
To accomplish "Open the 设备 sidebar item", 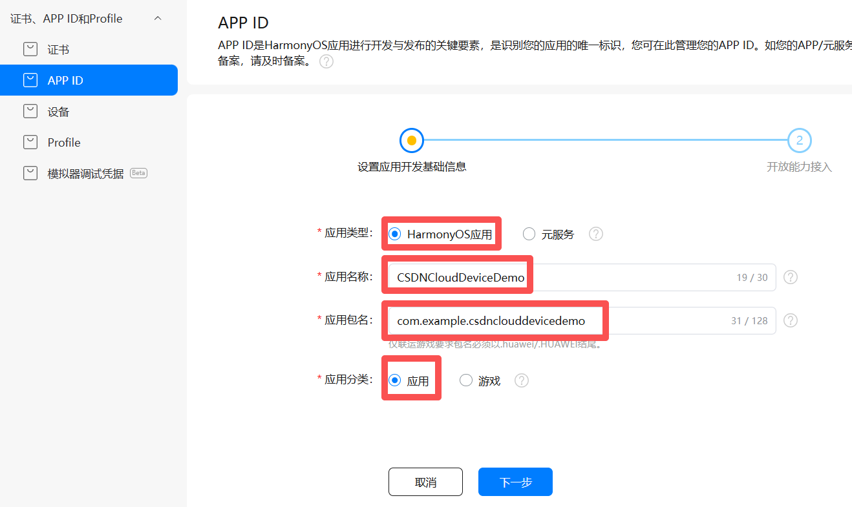I will (x=89, y=112).
